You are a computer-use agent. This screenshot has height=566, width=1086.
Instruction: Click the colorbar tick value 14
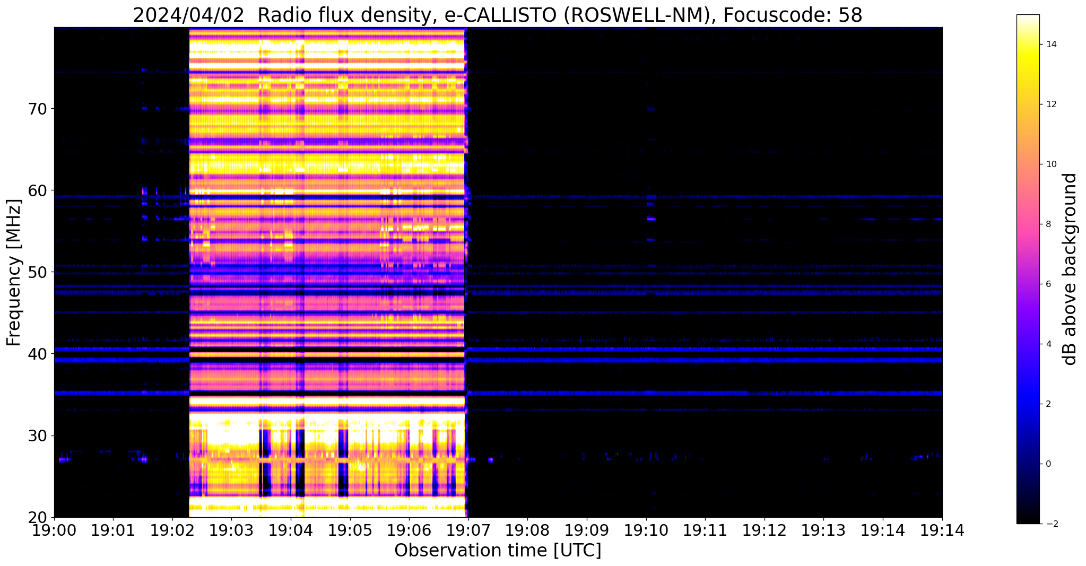1050,45
